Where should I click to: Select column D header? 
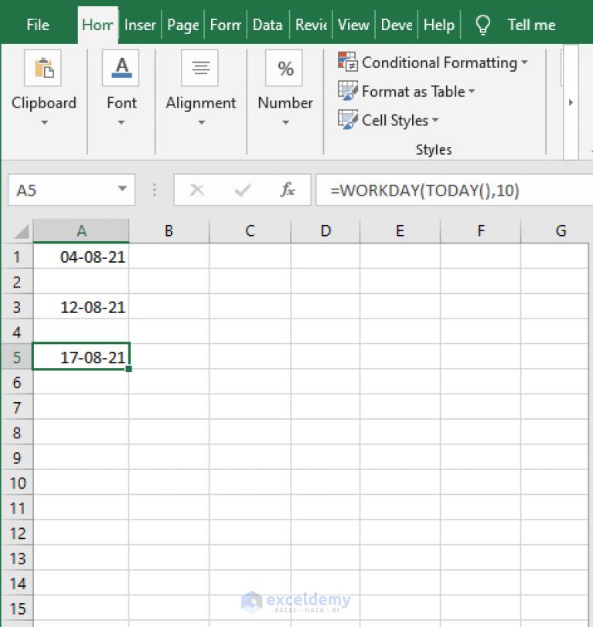325,230
